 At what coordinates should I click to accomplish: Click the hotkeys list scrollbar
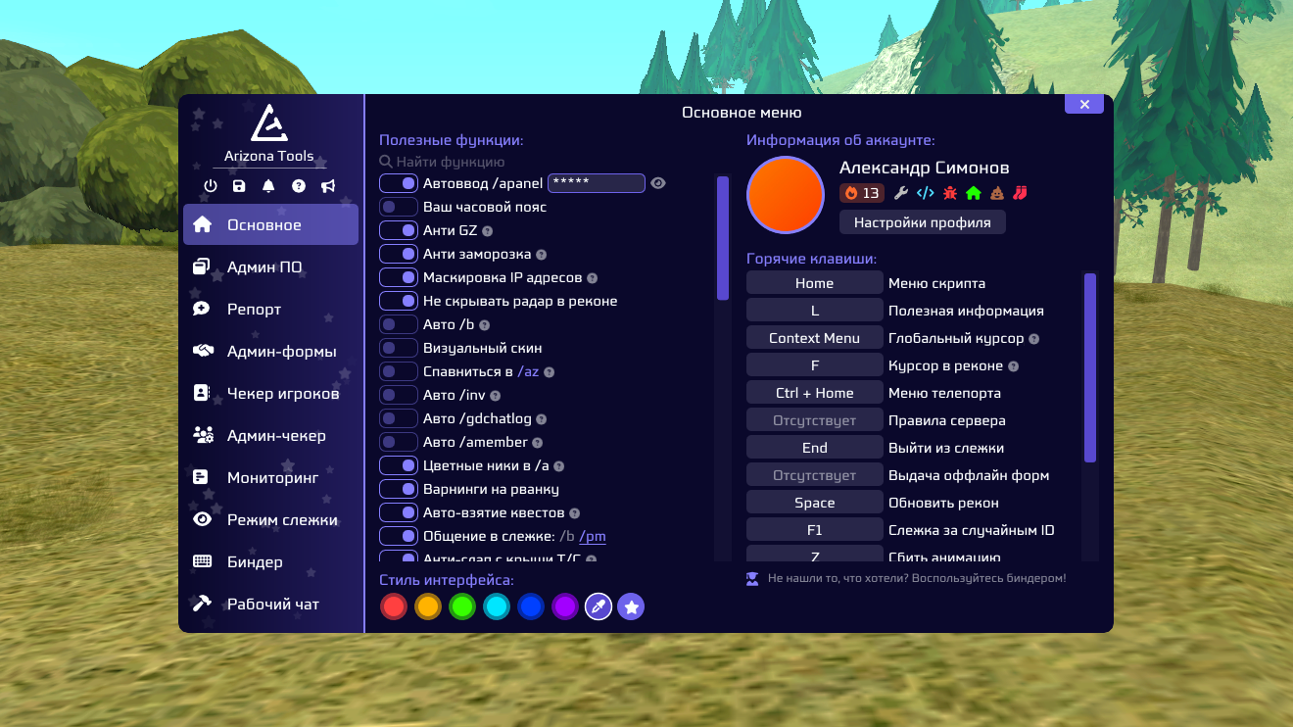1090,367
